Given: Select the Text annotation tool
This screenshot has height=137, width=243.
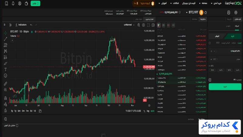Looking at the screenshot, I should (x=5, y=69).
